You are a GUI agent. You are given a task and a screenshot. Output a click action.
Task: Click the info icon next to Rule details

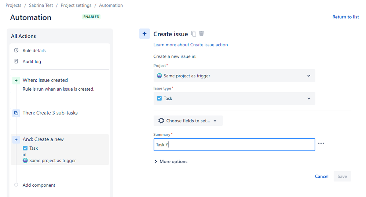[16, 50]
